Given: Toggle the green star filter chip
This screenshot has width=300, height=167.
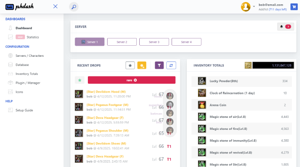Looking at the screenshot, I should tap(80, 80).
